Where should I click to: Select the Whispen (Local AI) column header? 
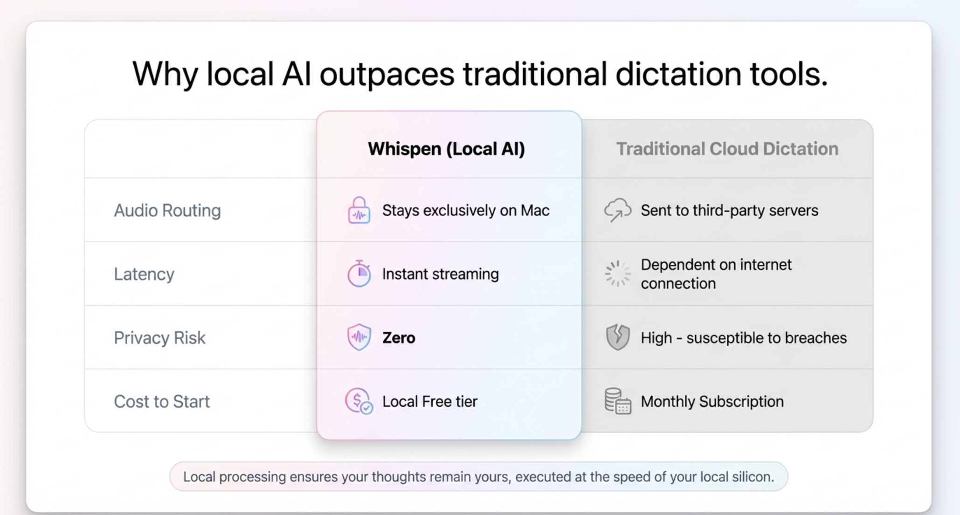point(446,149)
